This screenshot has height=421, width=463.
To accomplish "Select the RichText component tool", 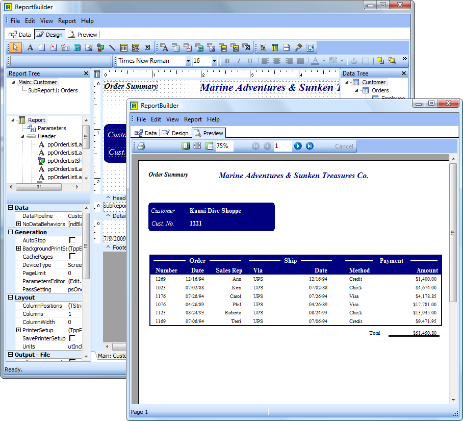I will pos(54,47).
